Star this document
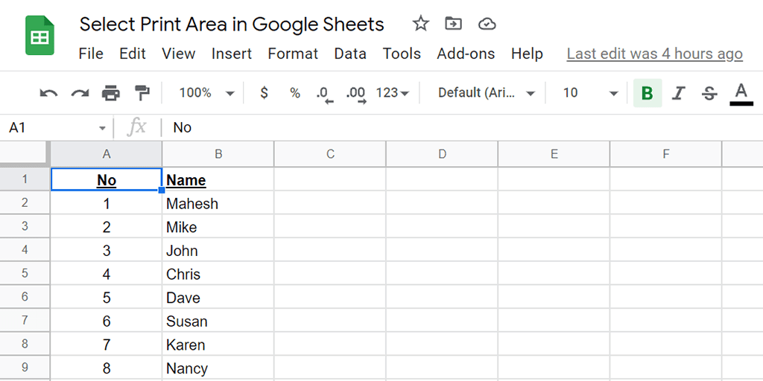This screenshot has width=763, height=381. [x=420, y=23]
